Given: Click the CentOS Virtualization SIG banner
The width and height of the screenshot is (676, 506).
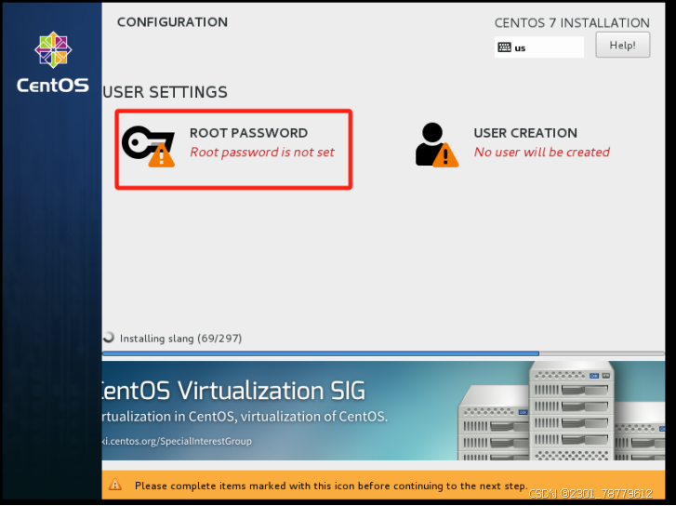Looking at the screenshot, I should pyautogui.click(x=383, y=411).
